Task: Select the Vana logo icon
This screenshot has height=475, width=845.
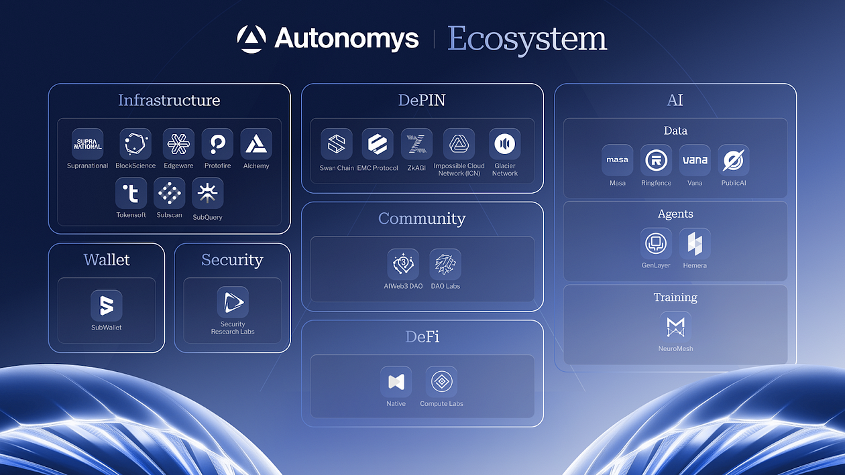Action: tap(695, 160)
